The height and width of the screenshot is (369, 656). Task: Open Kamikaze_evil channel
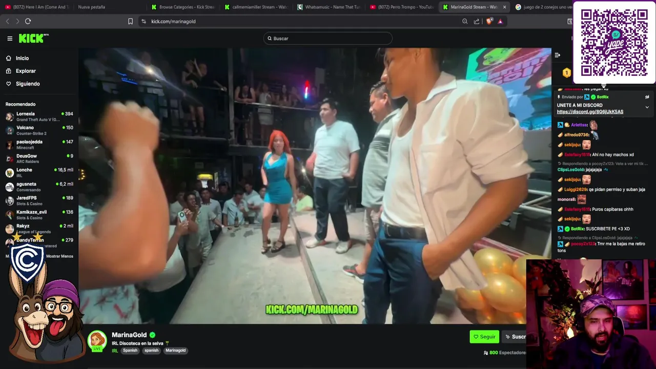(39, 214)
